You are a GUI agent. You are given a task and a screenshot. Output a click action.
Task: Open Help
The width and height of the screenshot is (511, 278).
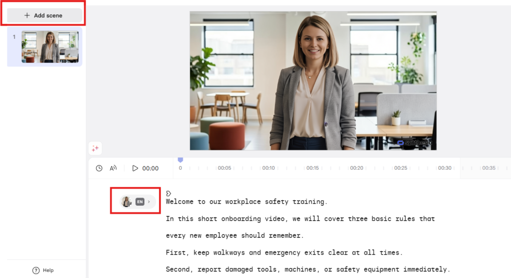click(x=43, y=270)
